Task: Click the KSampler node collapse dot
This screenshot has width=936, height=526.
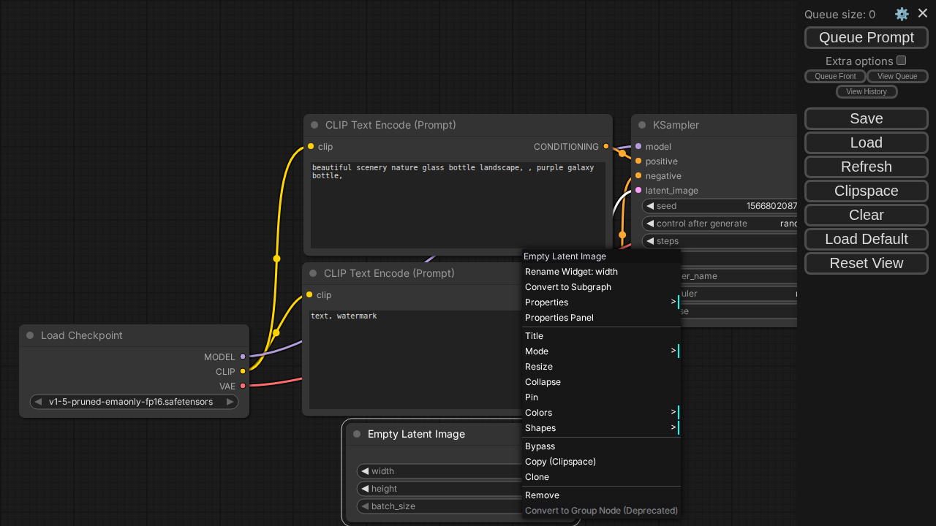Action: (642, 125)
